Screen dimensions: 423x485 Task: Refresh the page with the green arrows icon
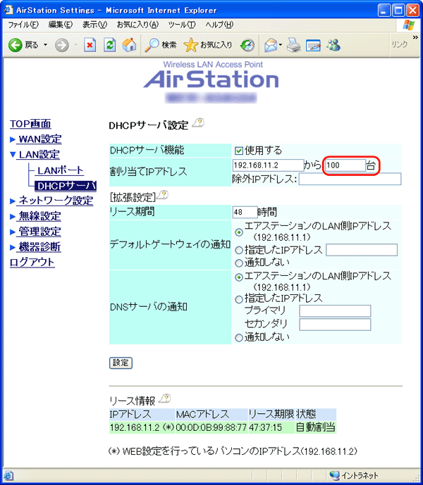(109, 45)
